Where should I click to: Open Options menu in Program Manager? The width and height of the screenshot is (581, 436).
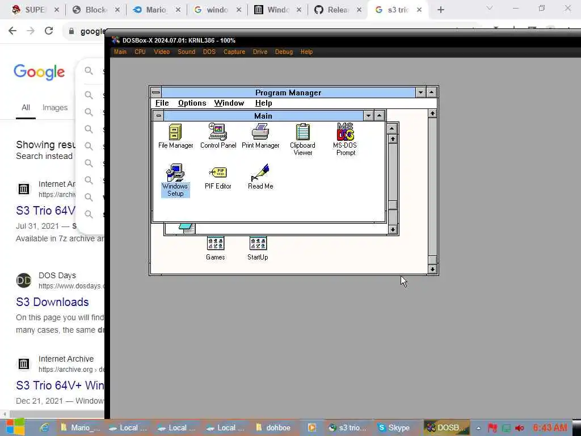tap(192, 103)
